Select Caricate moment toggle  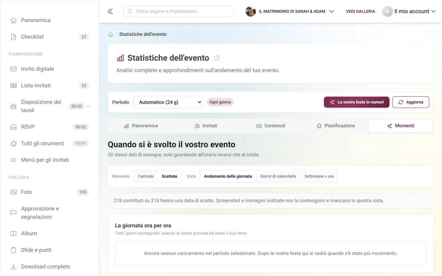pos(145,176)
